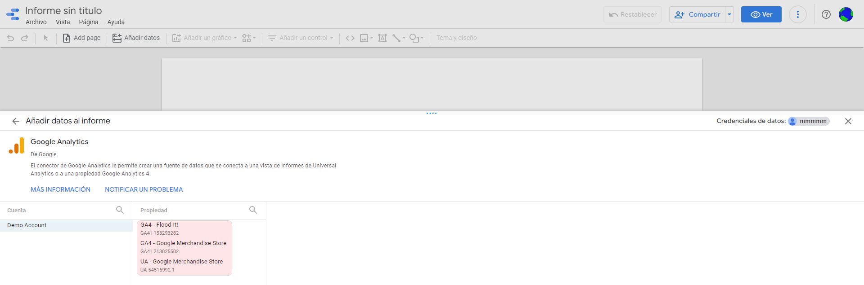The height and width of the screenshot is (285, 864).
Task: Open the more options three-dot menu
Action: pyautogui.click(x=798, y=14)
